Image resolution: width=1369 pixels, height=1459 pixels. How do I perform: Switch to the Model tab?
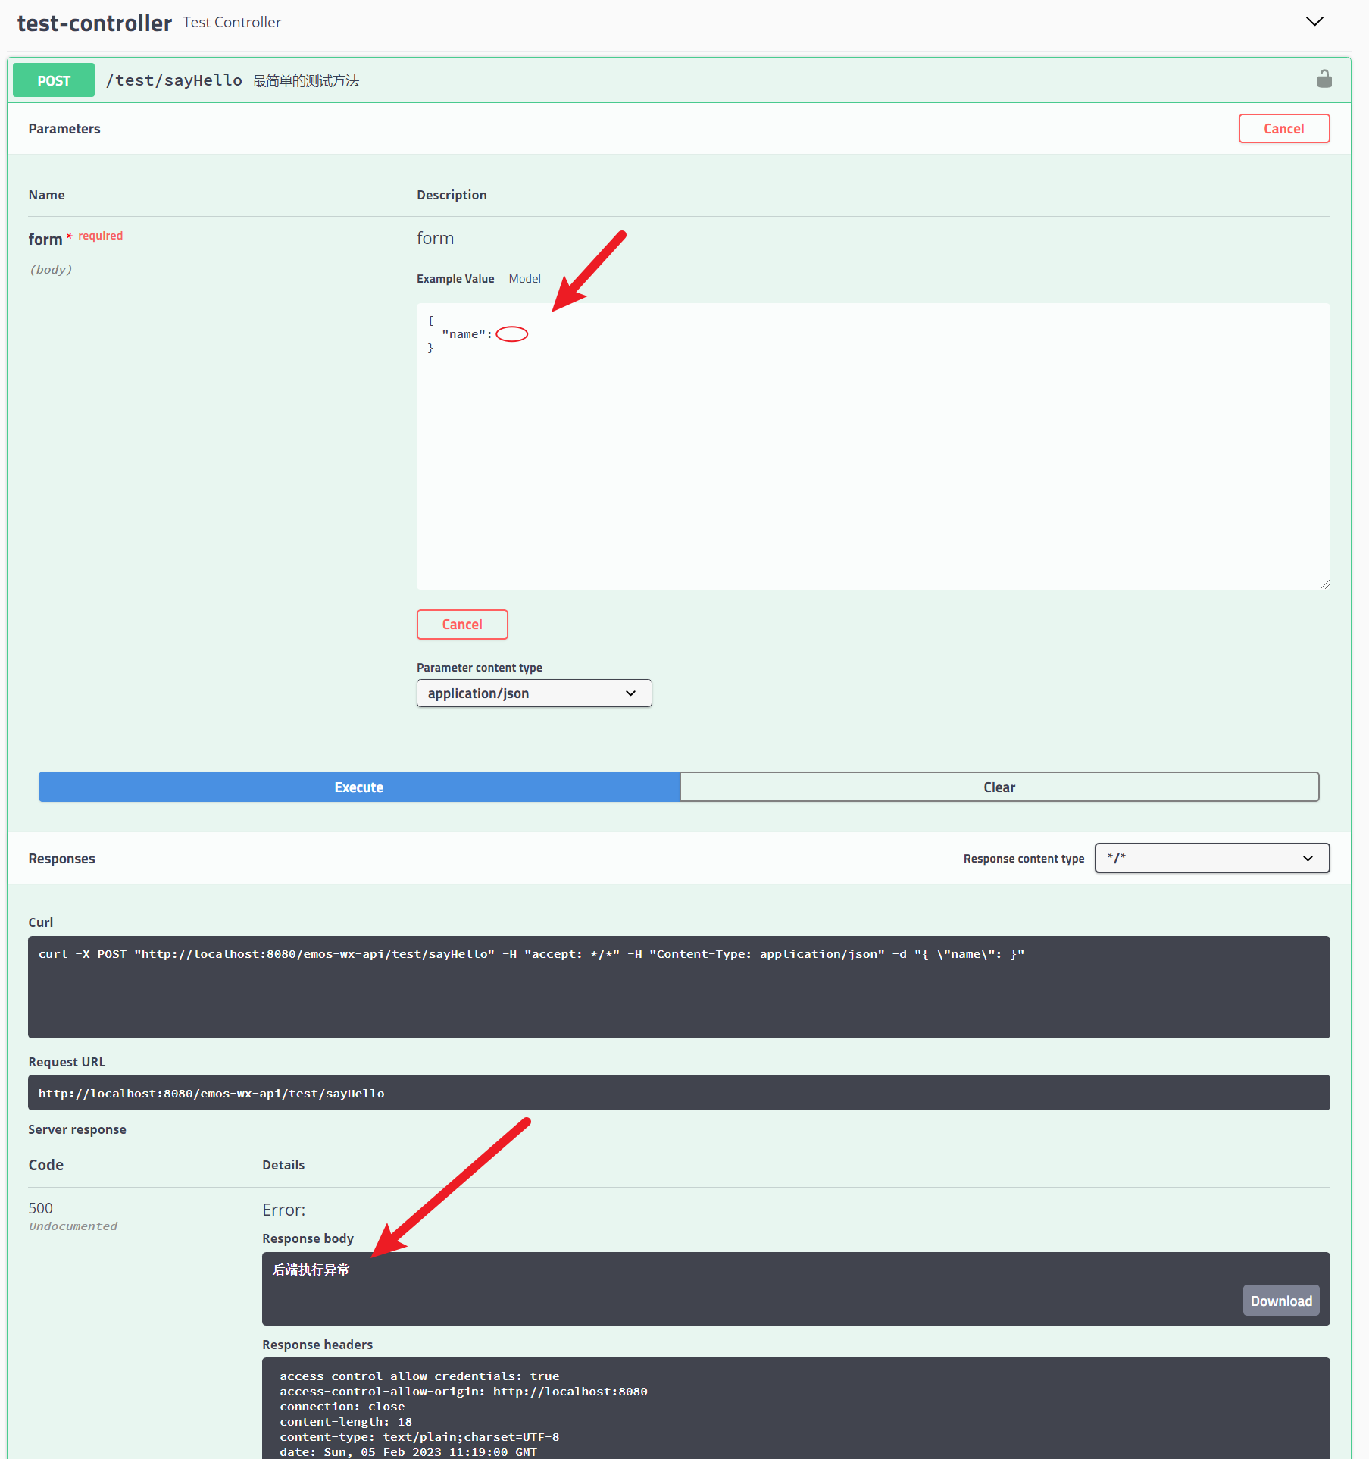[524, 279]
